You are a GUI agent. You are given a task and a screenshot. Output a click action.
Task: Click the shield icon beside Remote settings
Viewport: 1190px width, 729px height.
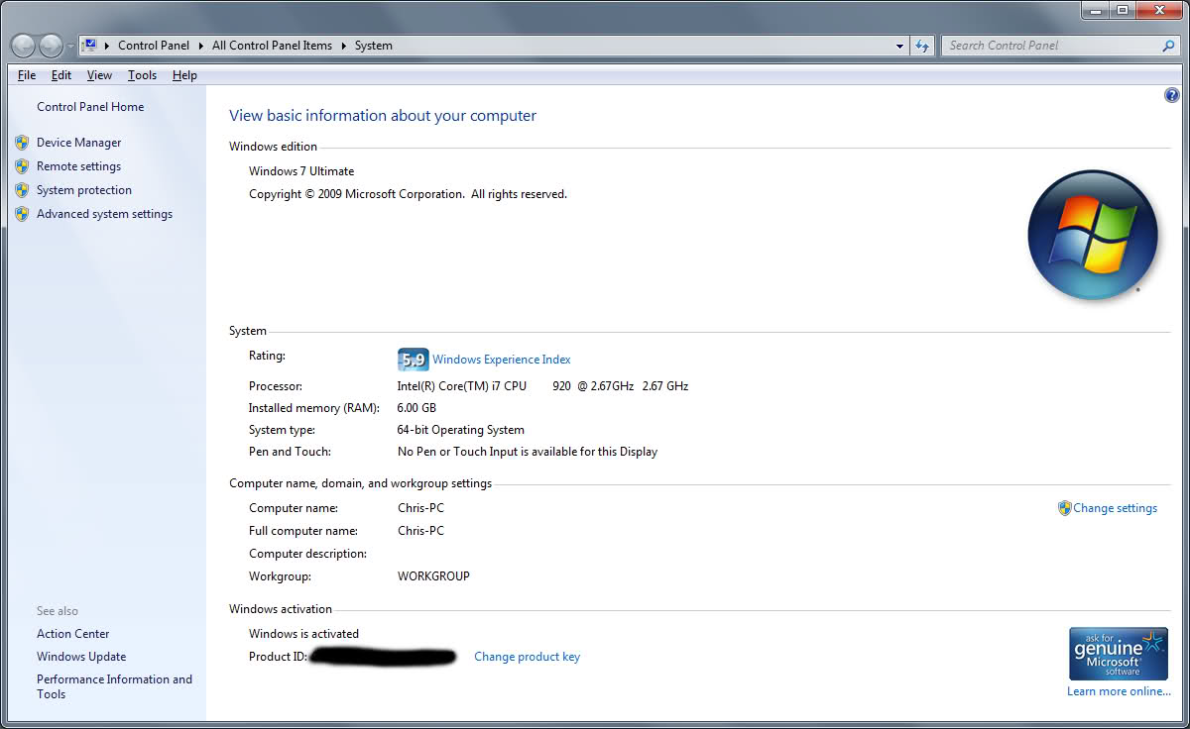(22, 166)
